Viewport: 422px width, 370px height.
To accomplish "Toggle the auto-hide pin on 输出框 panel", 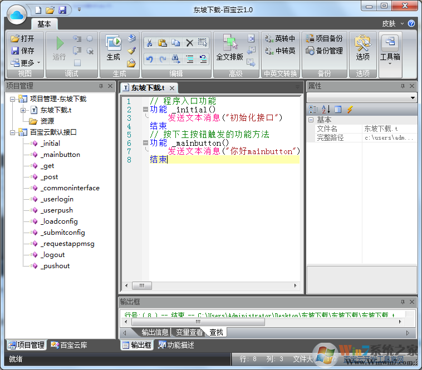I will point(403,302).
